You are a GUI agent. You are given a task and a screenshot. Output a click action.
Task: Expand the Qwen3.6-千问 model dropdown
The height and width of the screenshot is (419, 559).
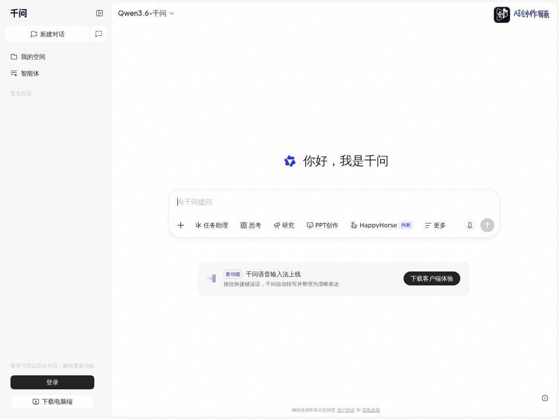(146, 14)
